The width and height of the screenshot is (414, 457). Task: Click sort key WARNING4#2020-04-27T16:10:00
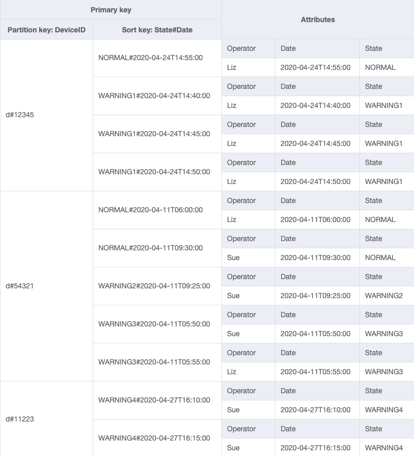154,400
